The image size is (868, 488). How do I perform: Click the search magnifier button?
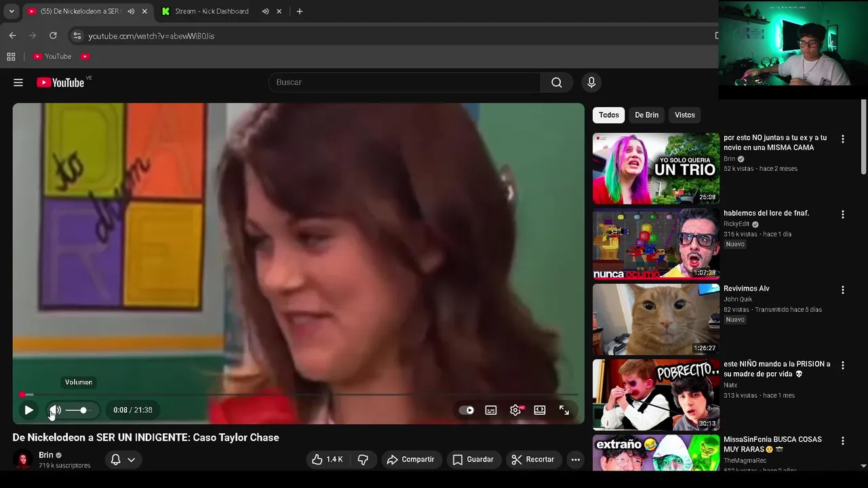pyautogui.click(x=557, y=82)
